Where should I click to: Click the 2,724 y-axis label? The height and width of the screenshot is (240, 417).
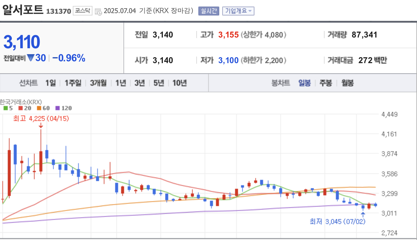point(390,233)
